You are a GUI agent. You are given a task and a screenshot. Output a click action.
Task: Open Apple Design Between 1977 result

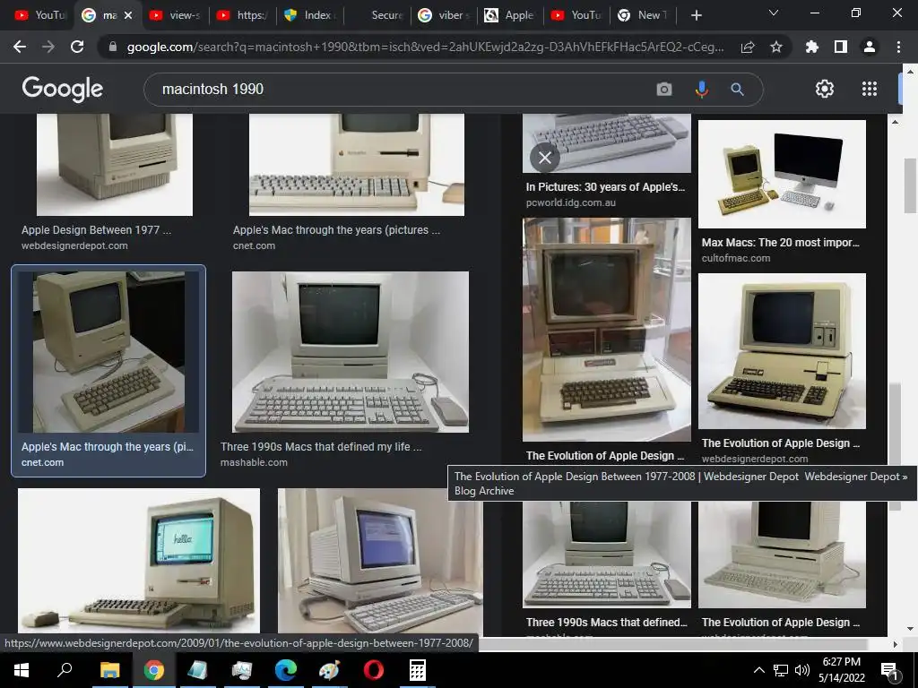tap(96, 230)
